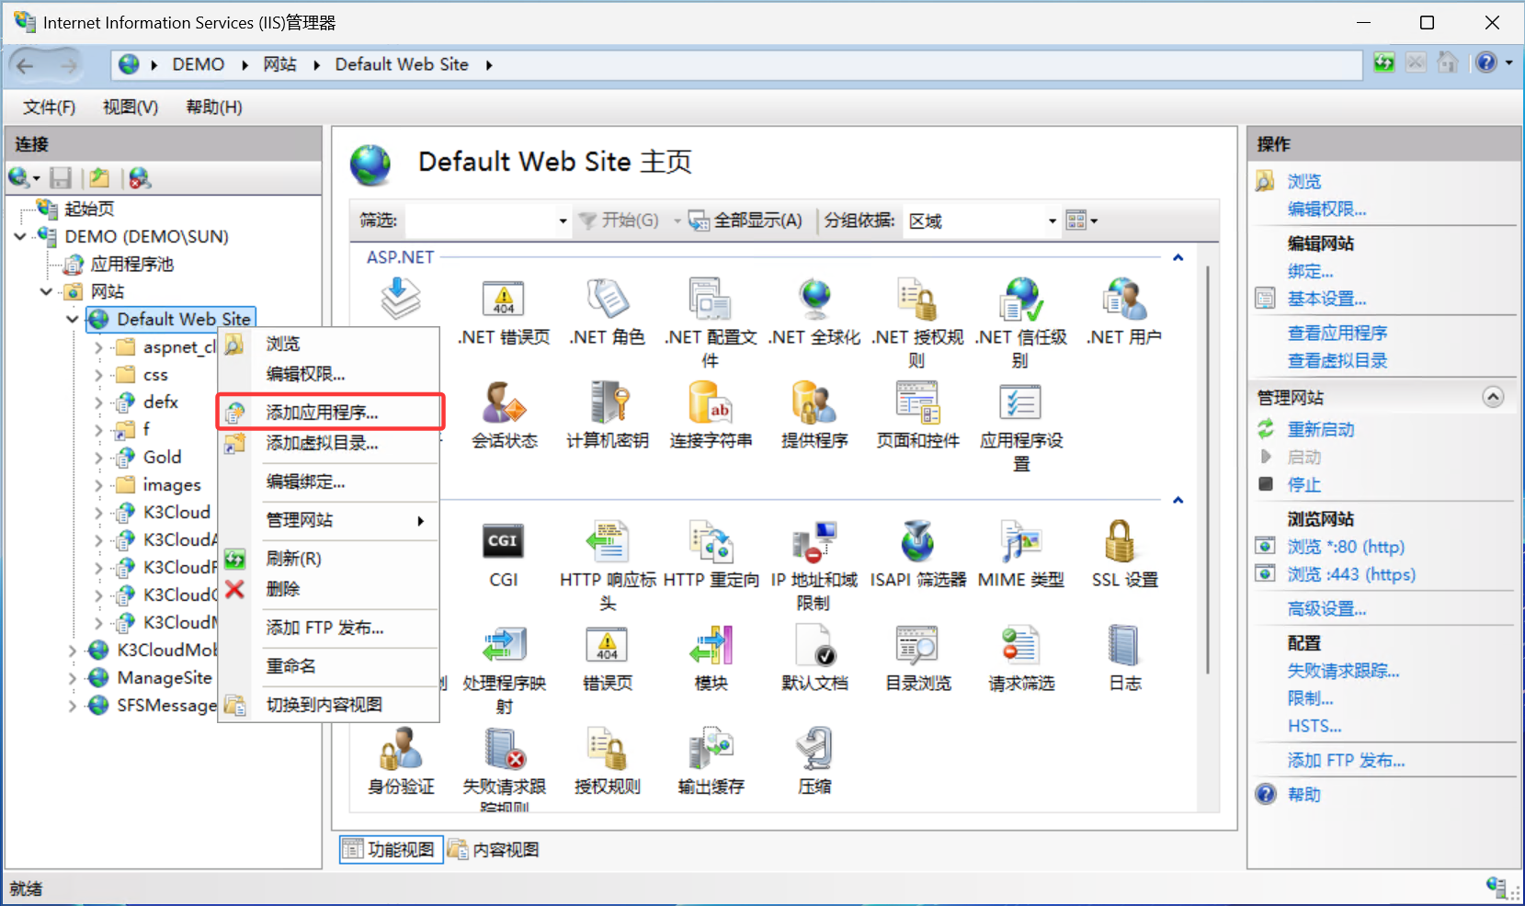This screenshot has height=906, width=1525.
Task: Switch to the 功能视图 tab
Action: [391, 850]
